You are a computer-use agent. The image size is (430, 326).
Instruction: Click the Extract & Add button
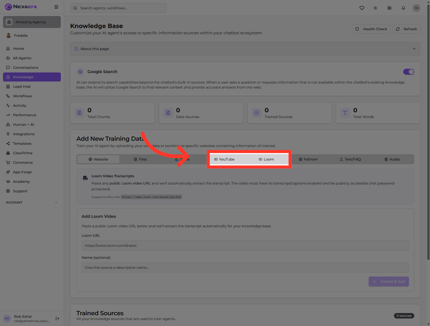click(x=389, y=282)
